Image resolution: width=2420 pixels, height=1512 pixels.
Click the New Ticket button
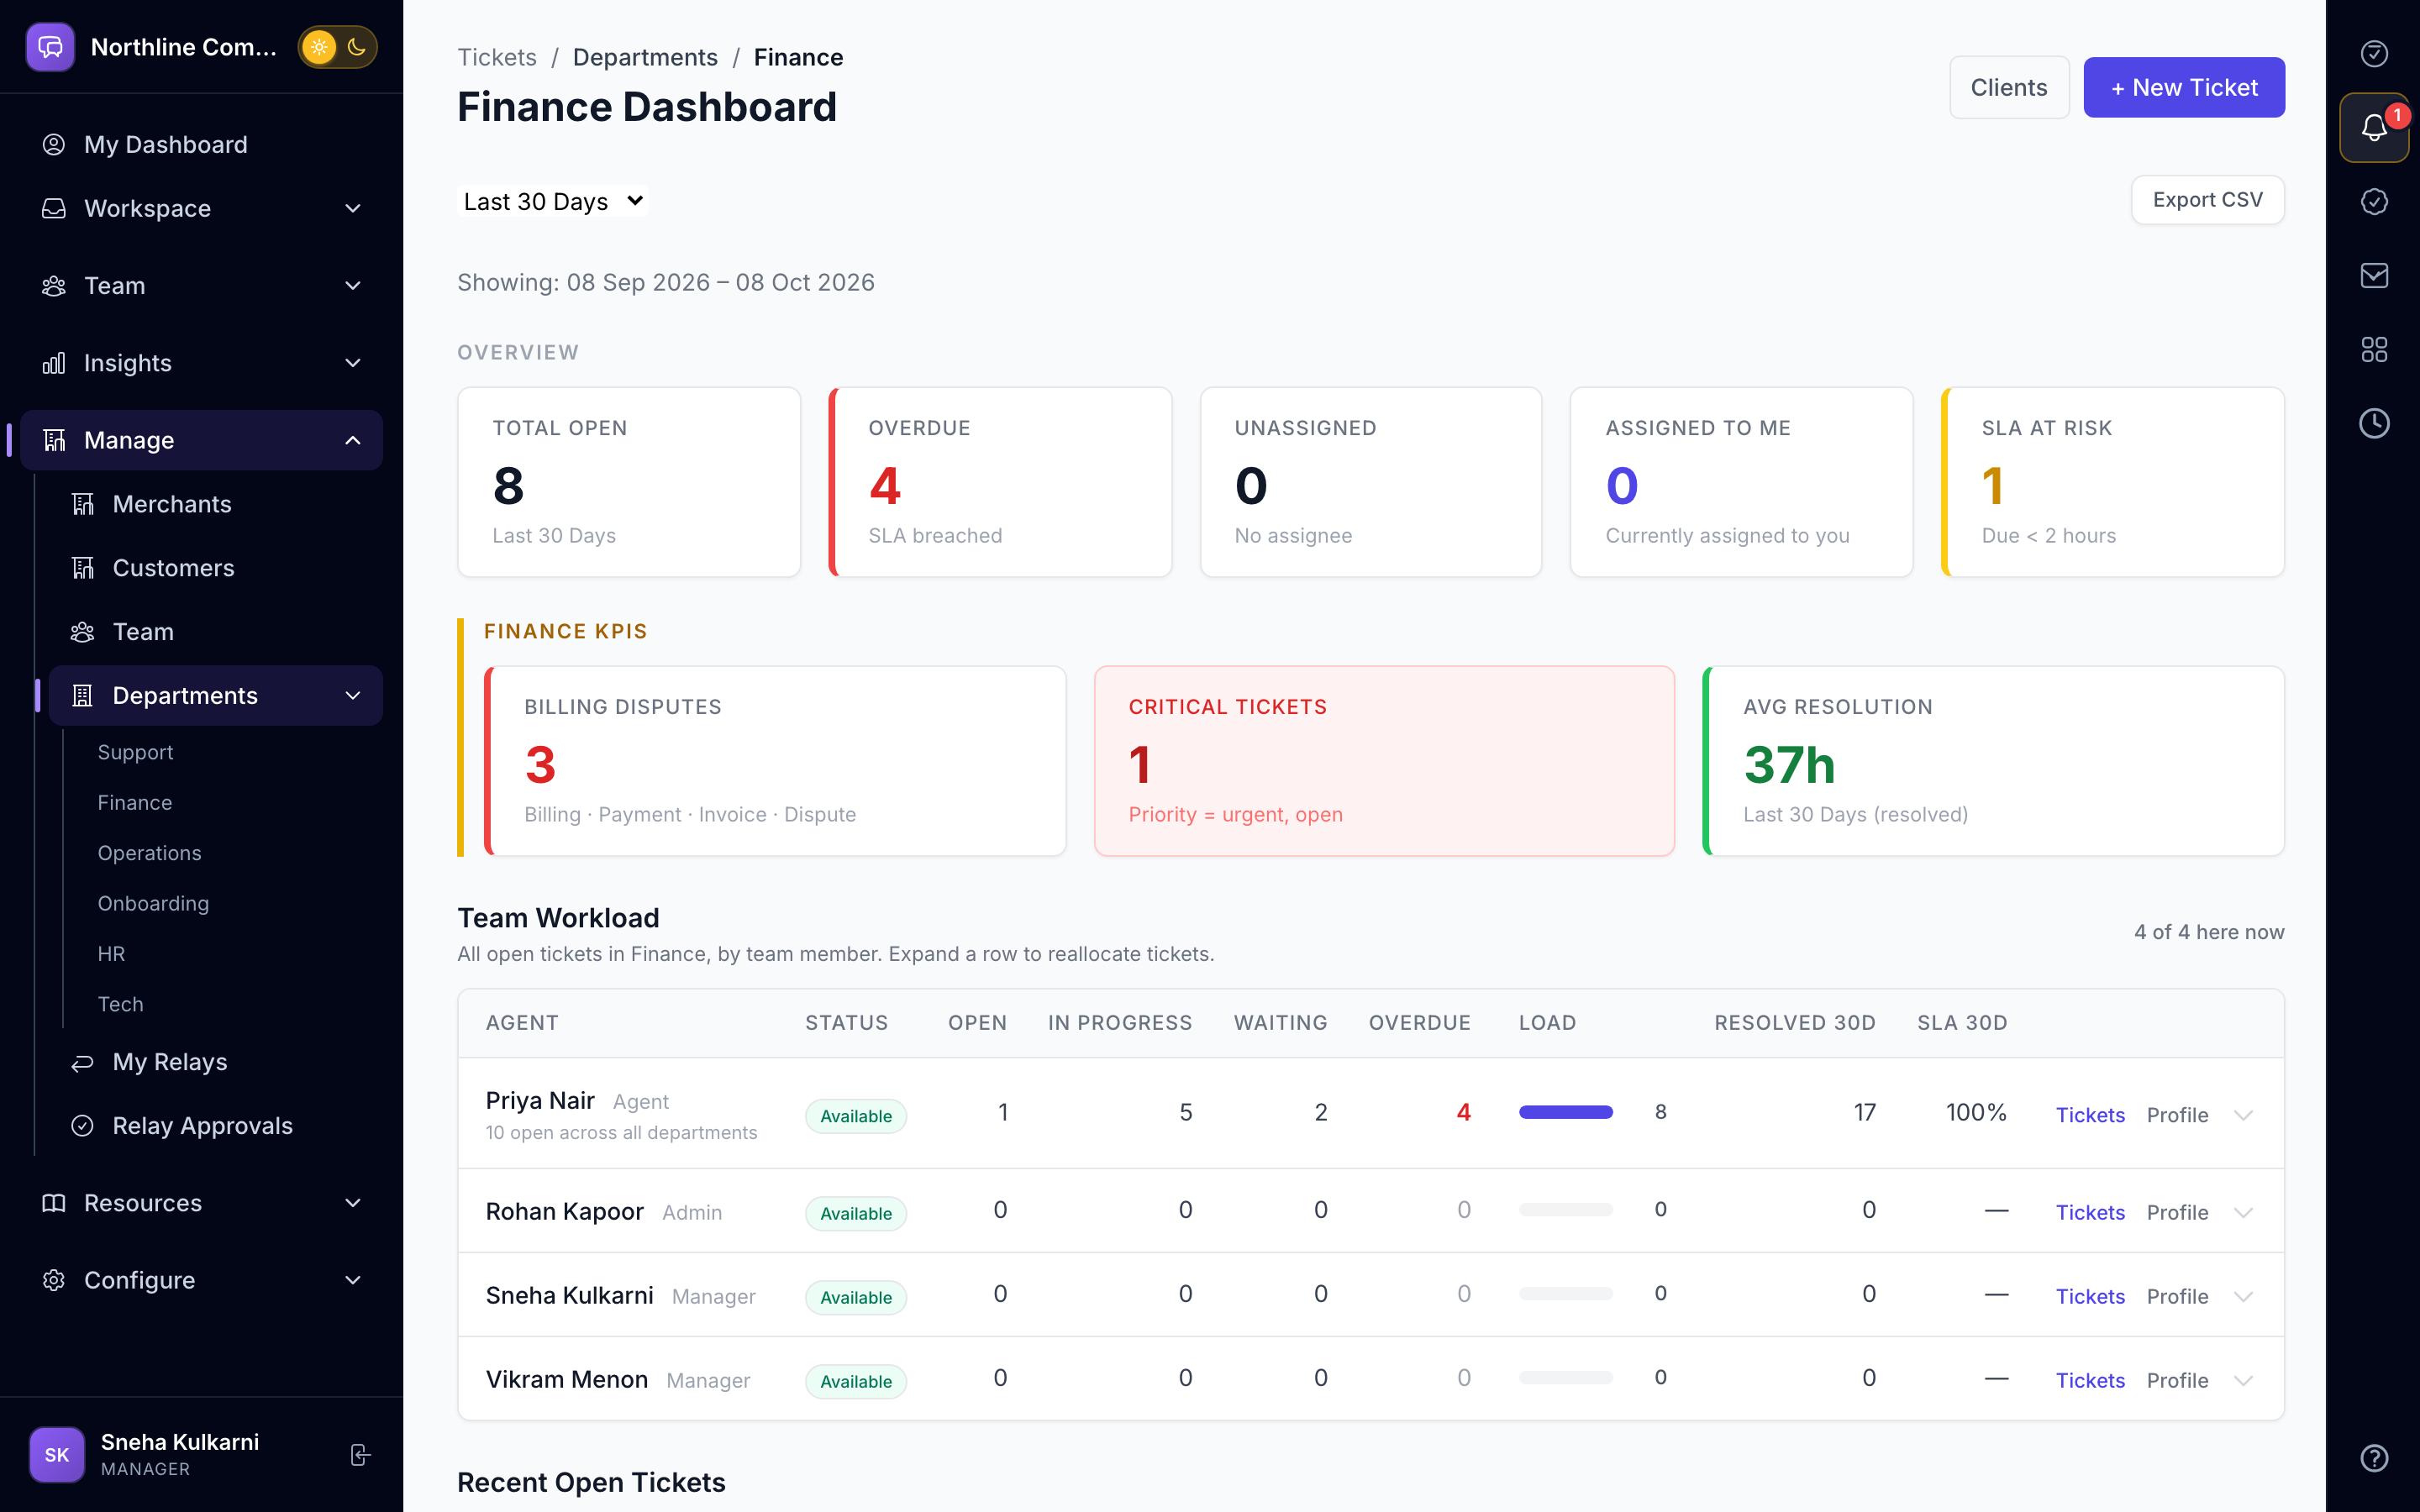pyautogui.click(x=2184, y=87)
